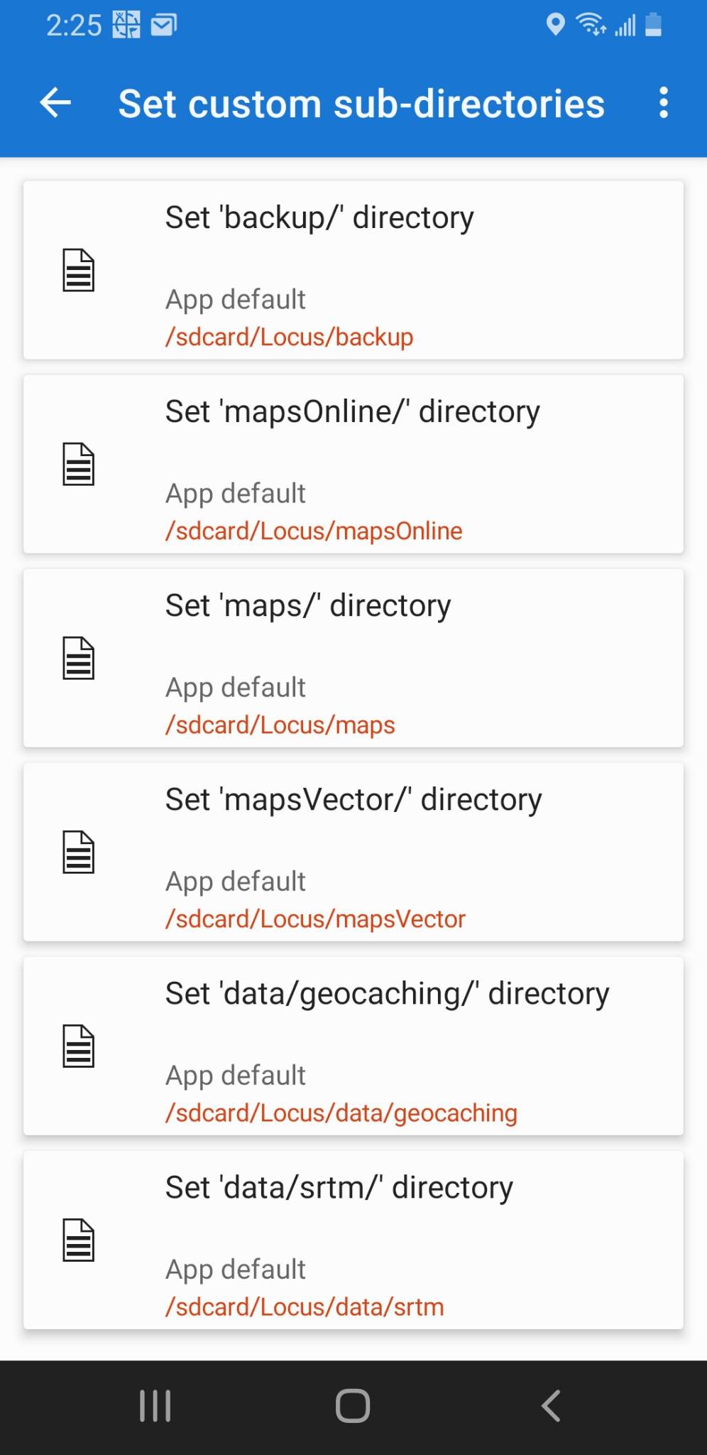
Task: Tap the document icon beside backup directory
Action: [78, 270]
